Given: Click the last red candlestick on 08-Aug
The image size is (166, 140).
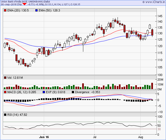Looking at the screenshot, I should 152,32.
